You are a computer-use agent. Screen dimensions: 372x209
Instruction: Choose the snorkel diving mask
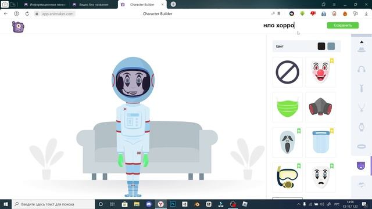tap(287, 178)
